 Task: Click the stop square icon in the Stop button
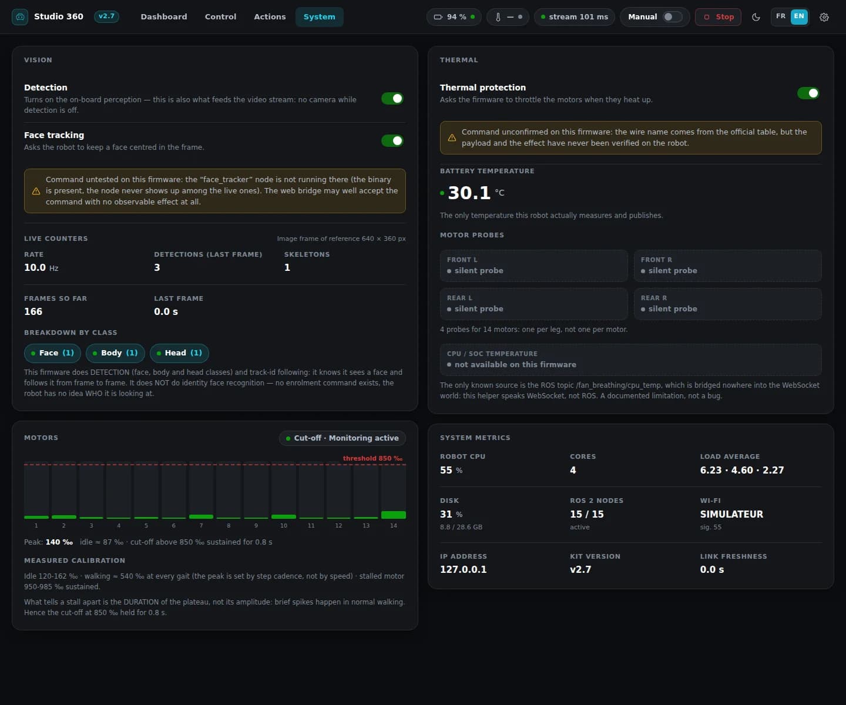click(x=707, y=17)
